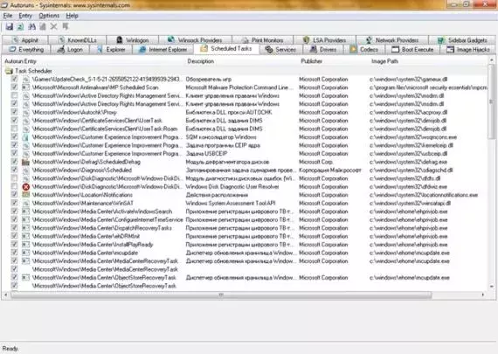Switch to the KnownDLLs tab

78,40
